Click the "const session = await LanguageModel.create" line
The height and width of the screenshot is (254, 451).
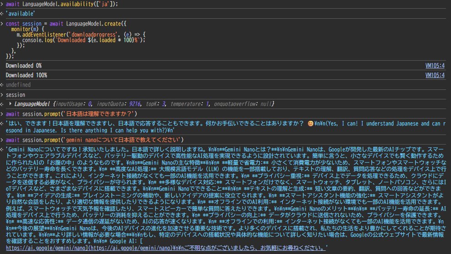(66, 24)
